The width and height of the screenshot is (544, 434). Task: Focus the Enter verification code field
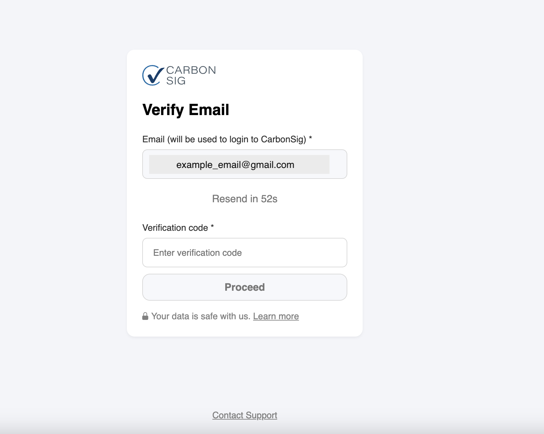(245, 253)
